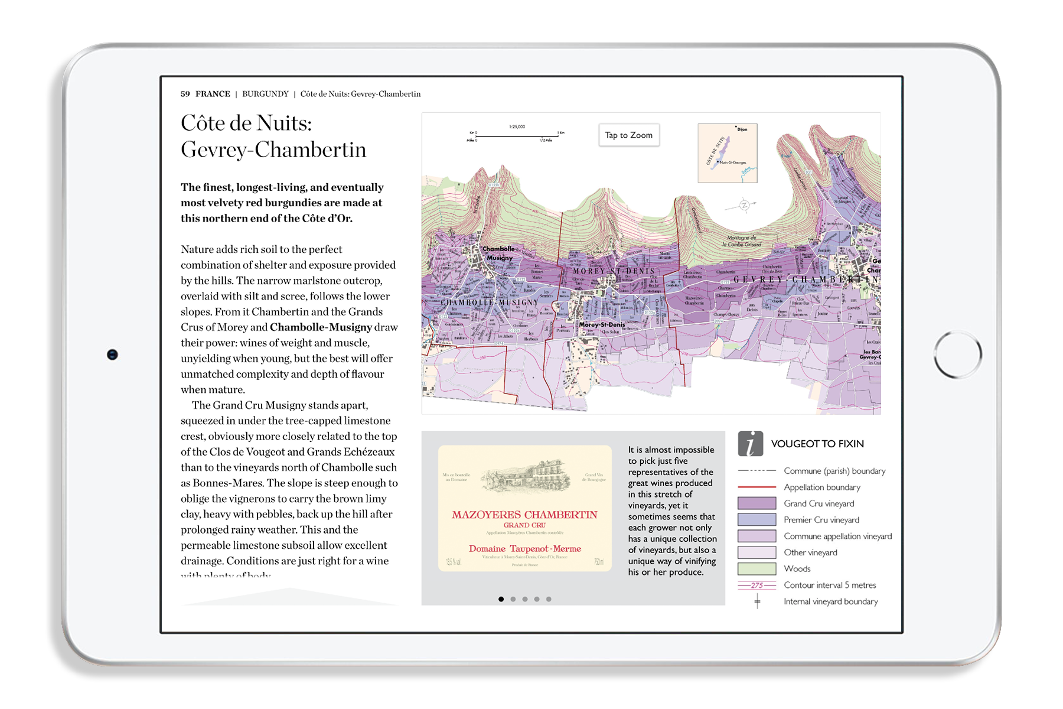Open the information icon beside Vougeot to Fixin

pyautogui.click(x=750, y=444)
